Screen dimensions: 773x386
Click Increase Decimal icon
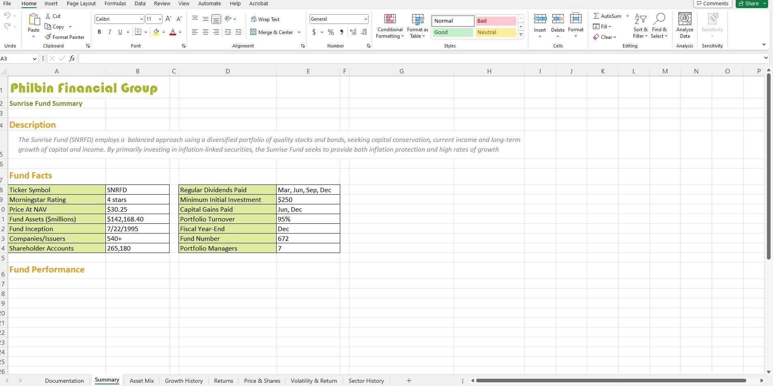353,32
